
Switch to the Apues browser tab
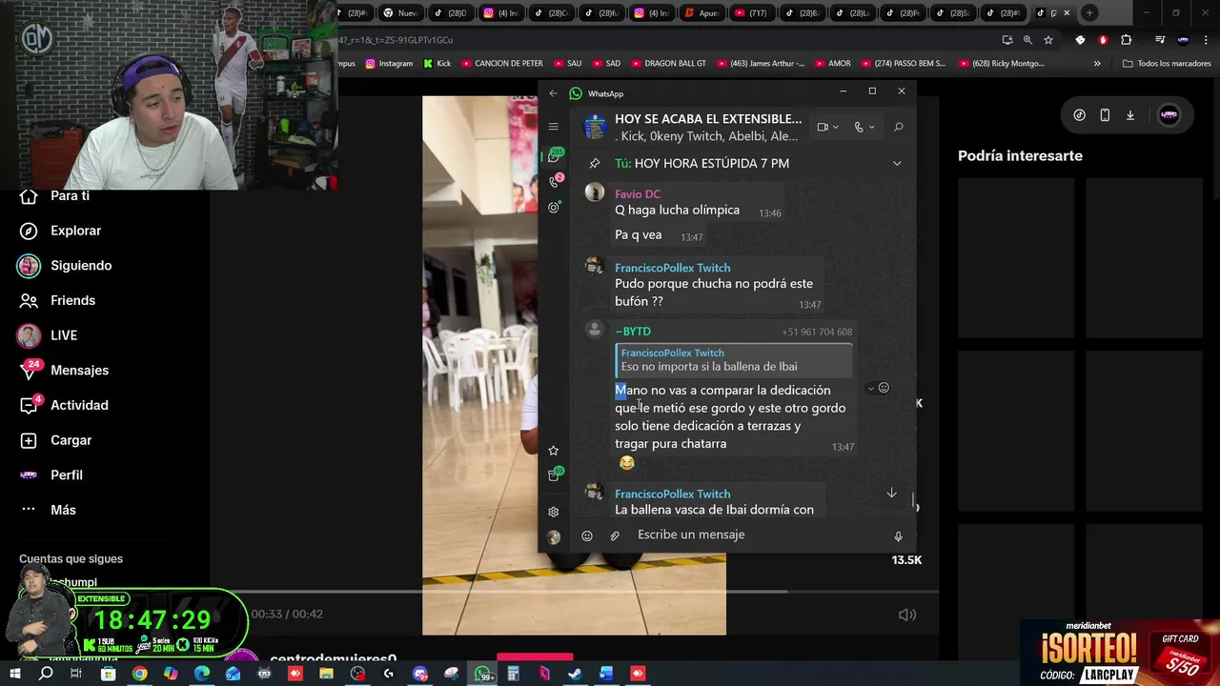702,13
